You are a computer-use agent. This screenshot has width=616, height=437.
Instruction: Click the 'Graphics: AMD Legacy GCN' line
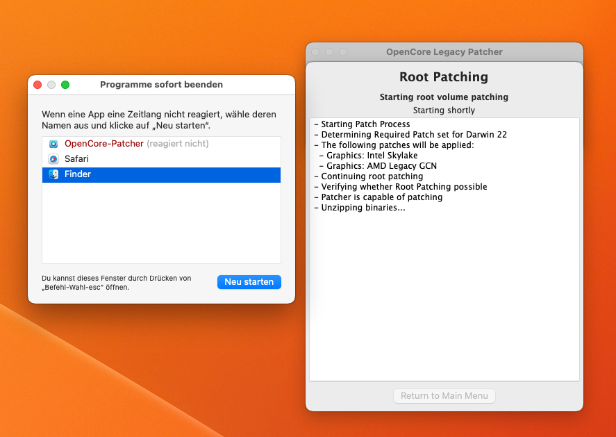(378, 166)
